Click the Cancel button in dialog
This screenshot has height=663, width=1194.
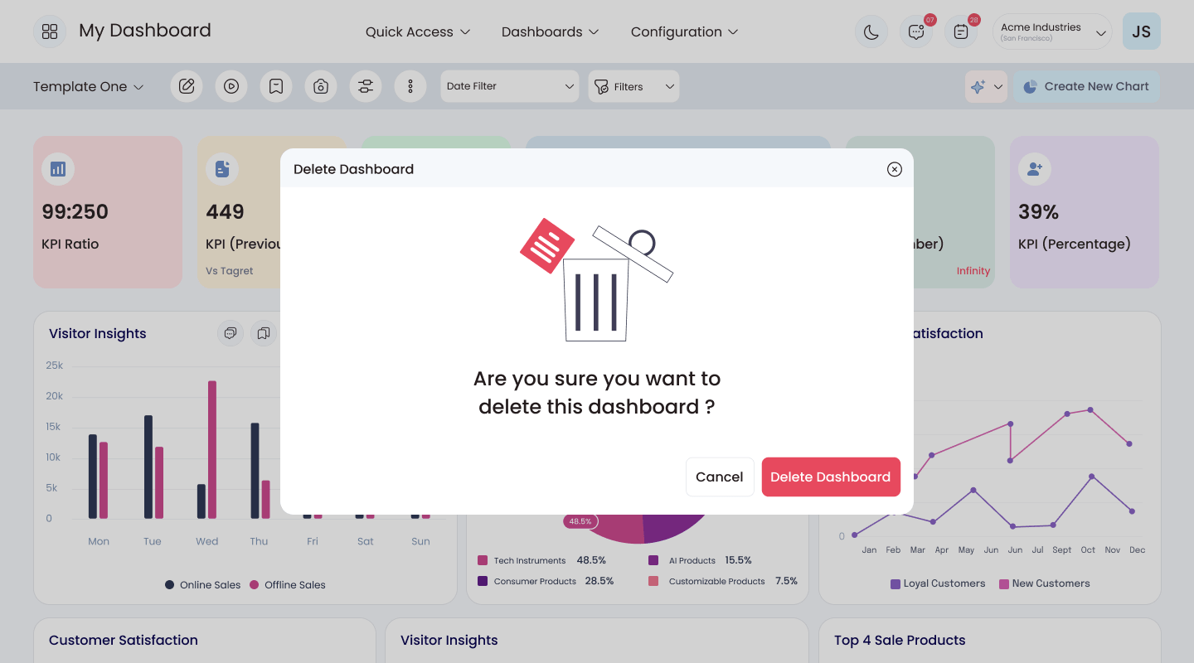click(x=720, y=477)
